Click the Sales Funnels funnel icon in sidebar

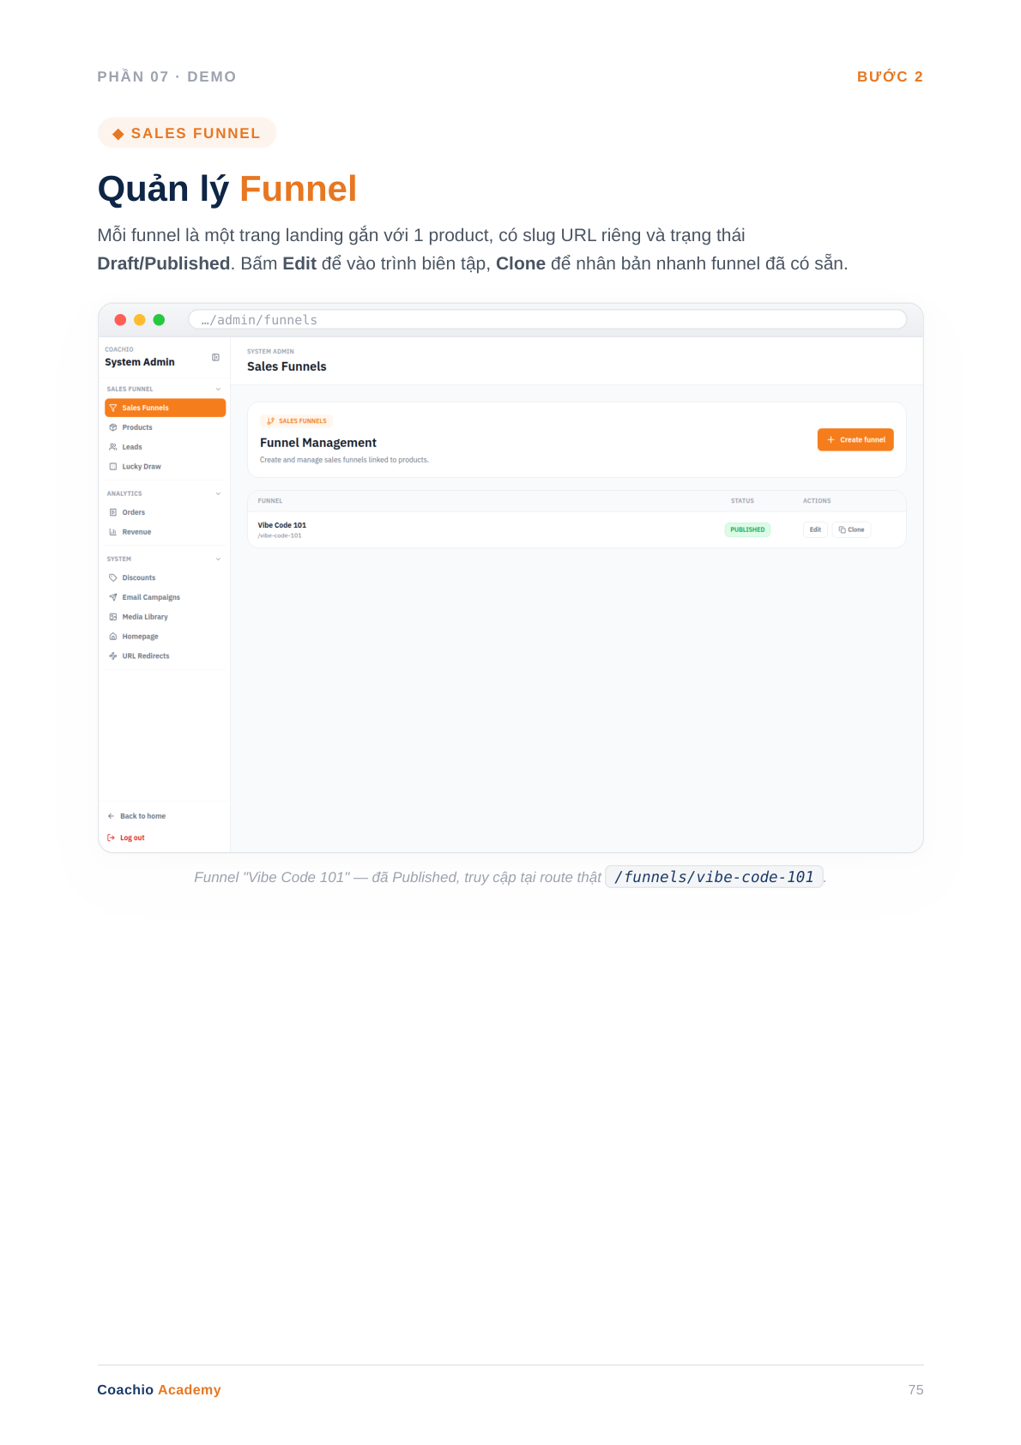[113, 408]
